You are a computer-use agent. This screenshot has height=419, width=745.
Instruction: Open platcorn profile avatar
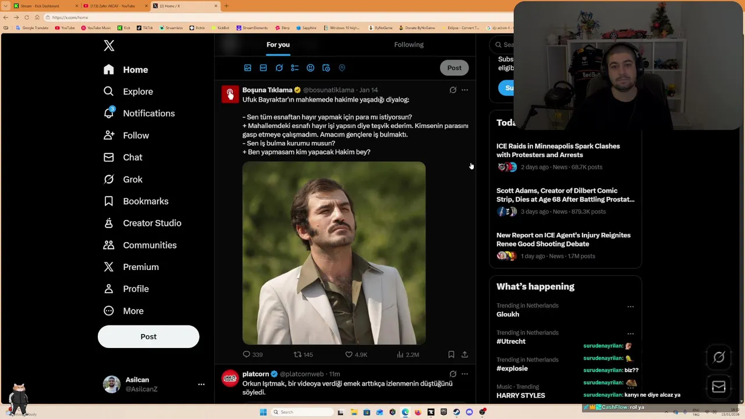[x=230, y=378]
